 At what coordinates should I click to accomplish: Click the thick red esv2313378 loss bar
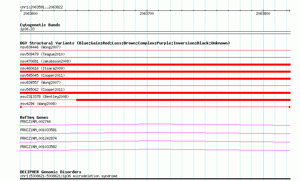coord(183,100)
